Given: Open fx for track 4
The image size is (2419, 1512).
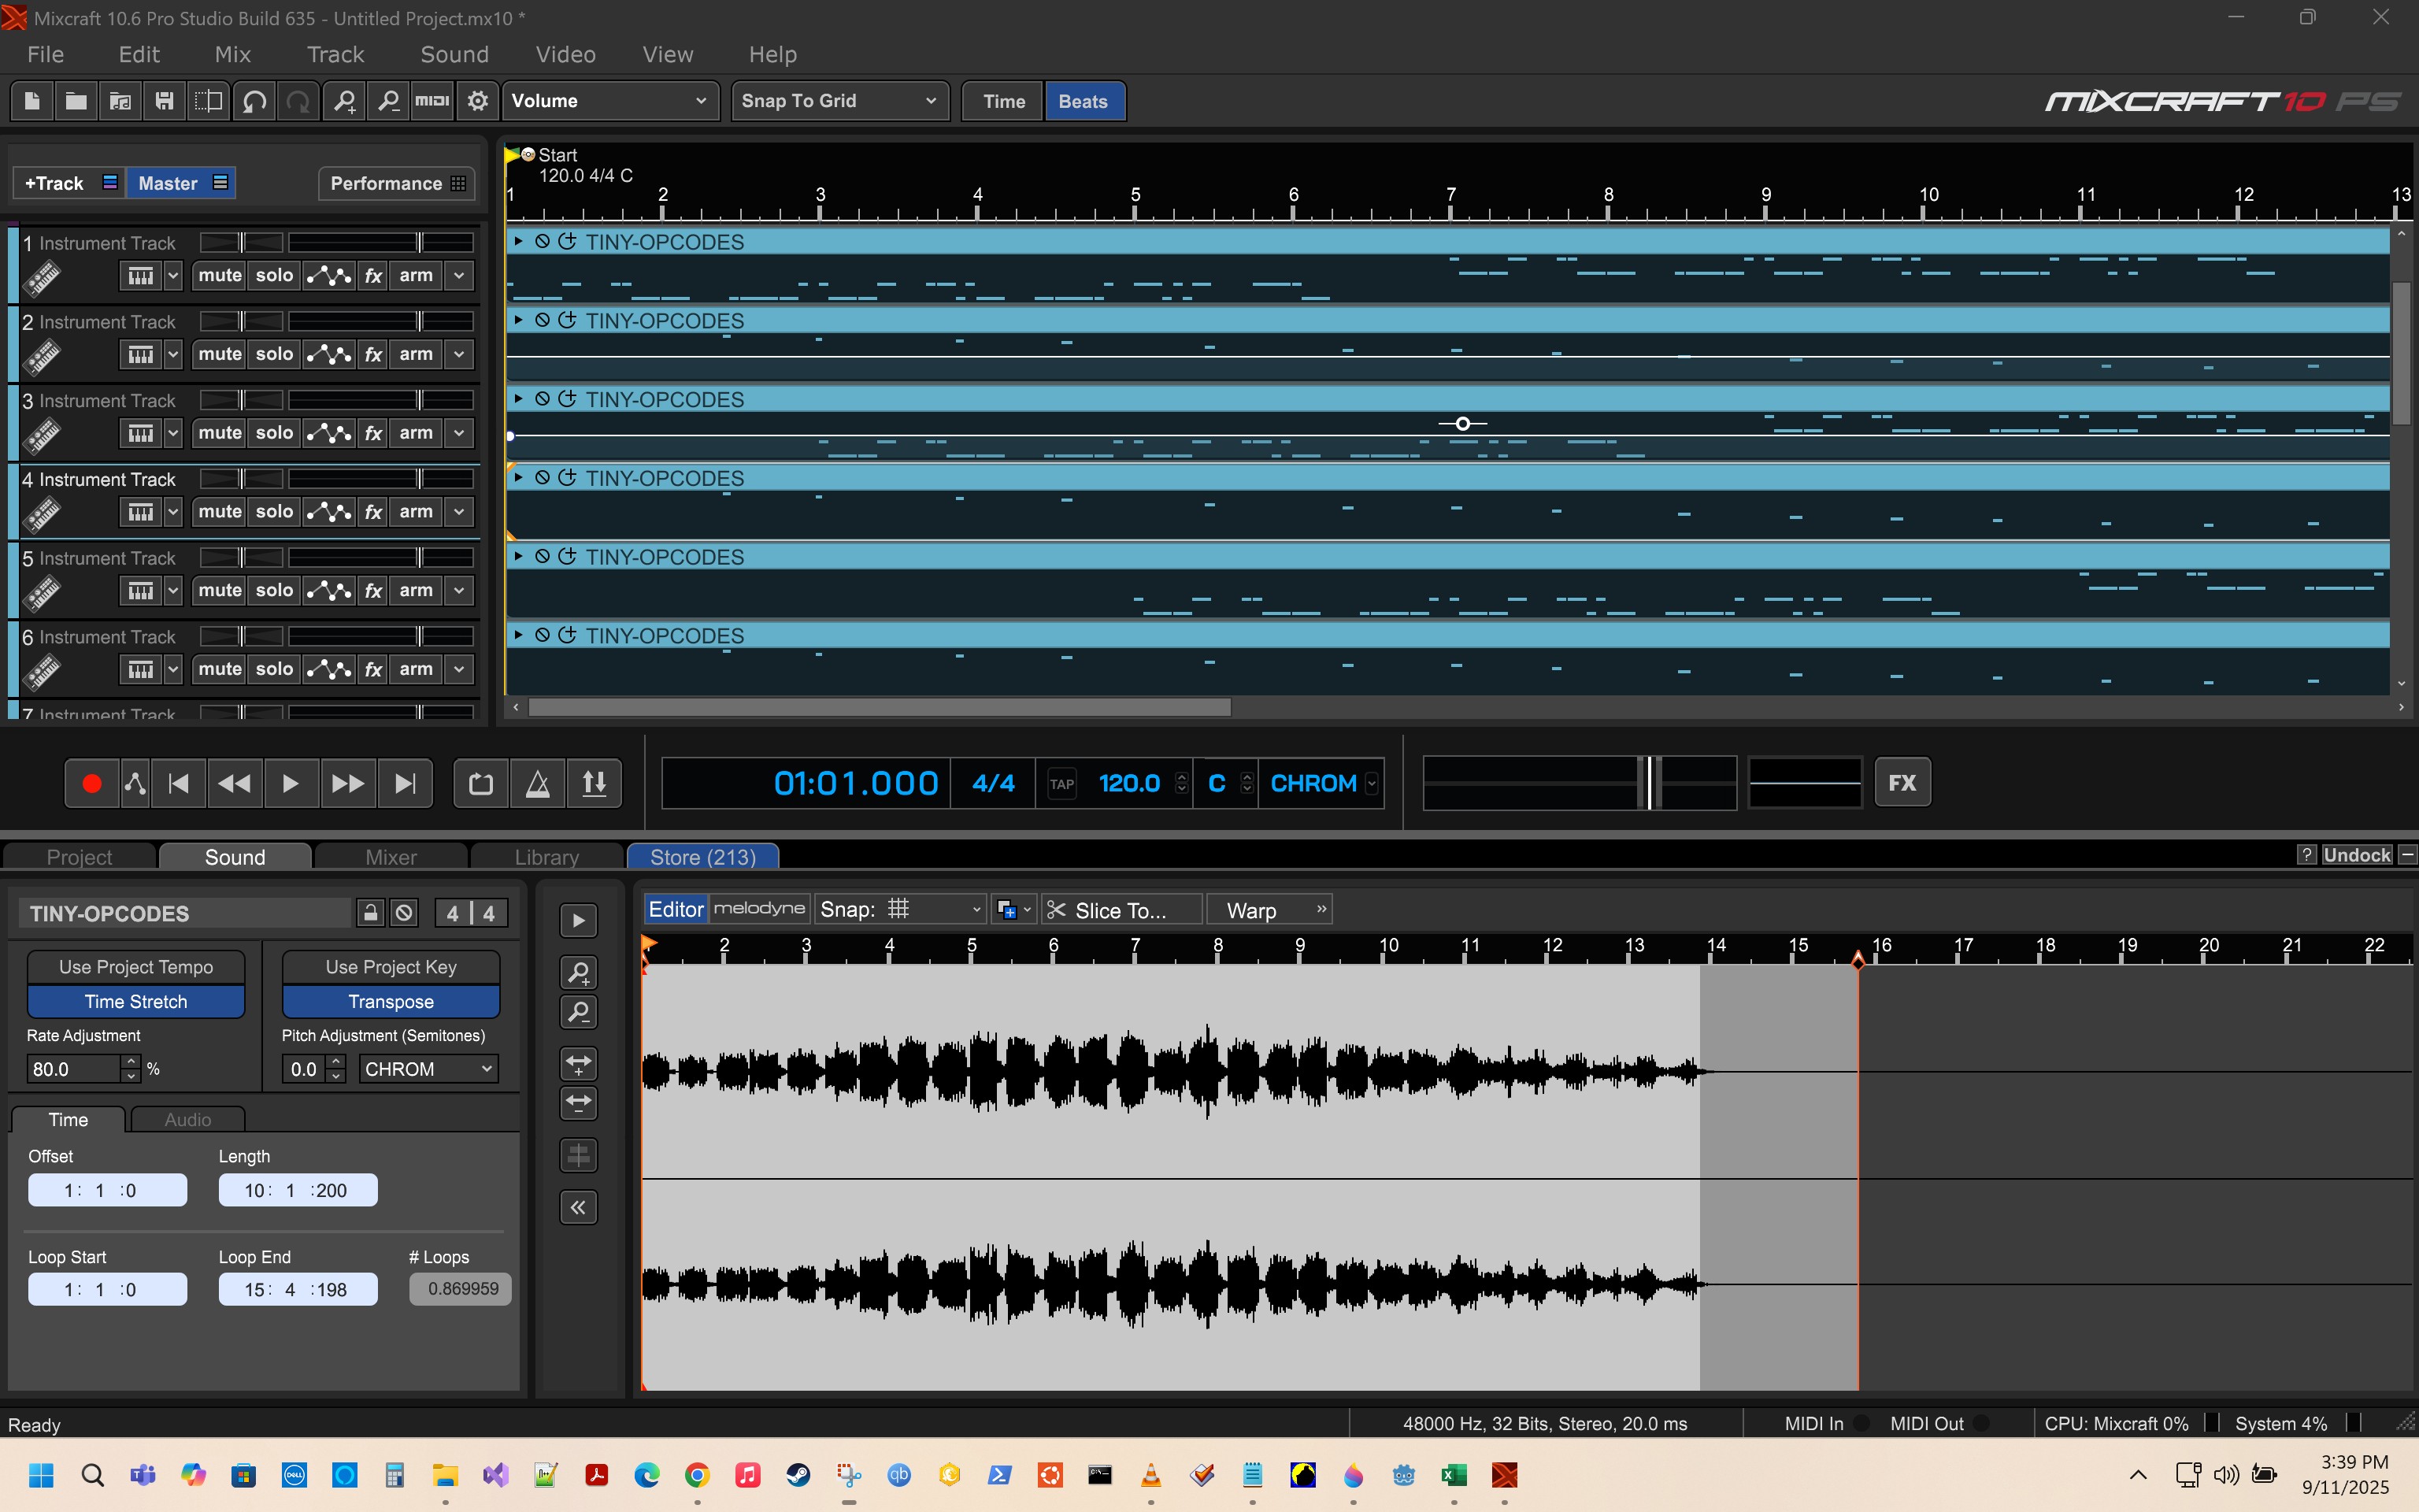Looking at the screenshot, I should tap(372, 512).
